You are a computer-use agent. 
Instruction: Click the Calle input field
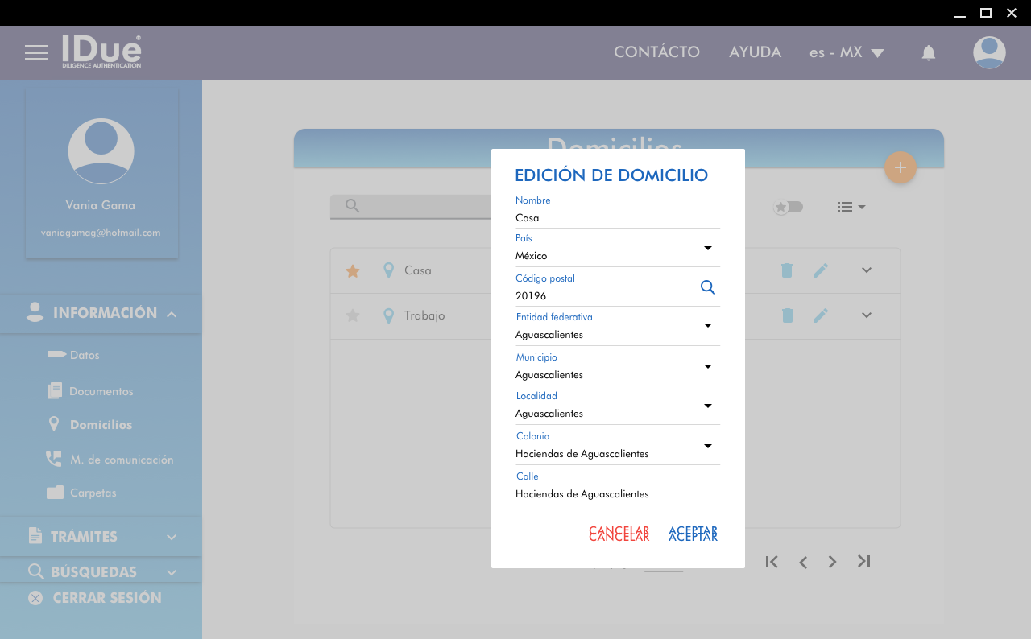pos(617,494)
